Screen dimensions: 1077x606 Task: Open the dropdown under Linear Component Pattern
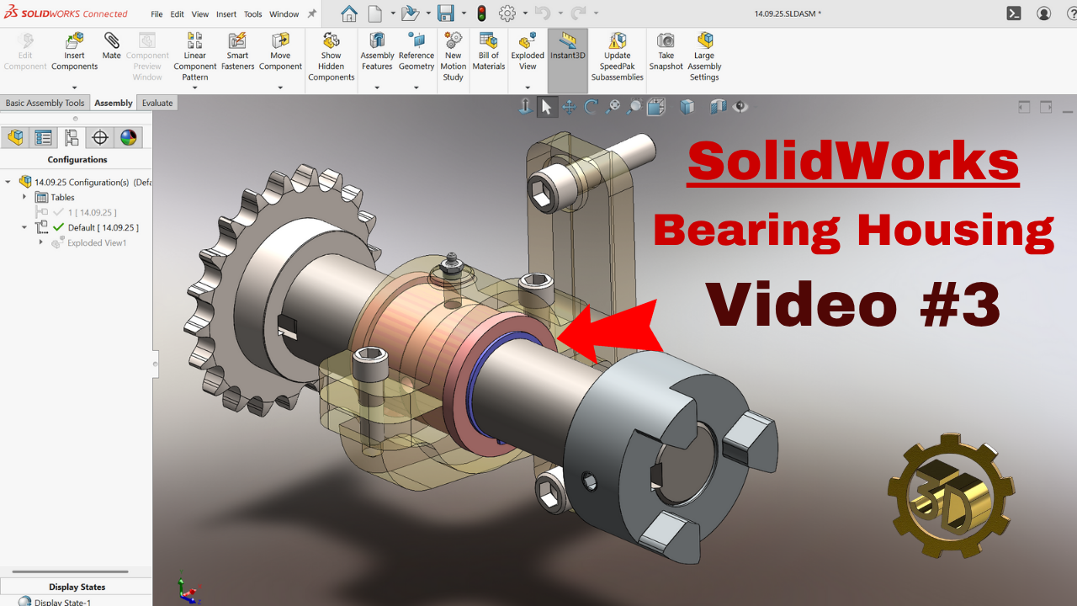click(x=194, y=88)
